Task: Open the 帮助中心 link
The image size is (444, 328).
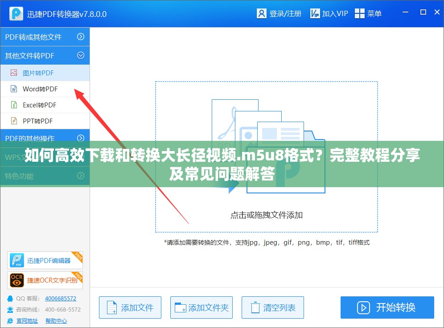Action: pos(56,320)
